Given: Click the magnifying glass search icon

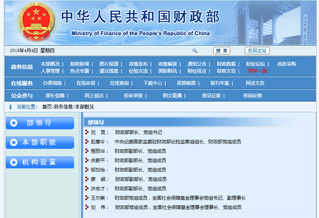Looking at the screenshot, I should coord(195,50).
